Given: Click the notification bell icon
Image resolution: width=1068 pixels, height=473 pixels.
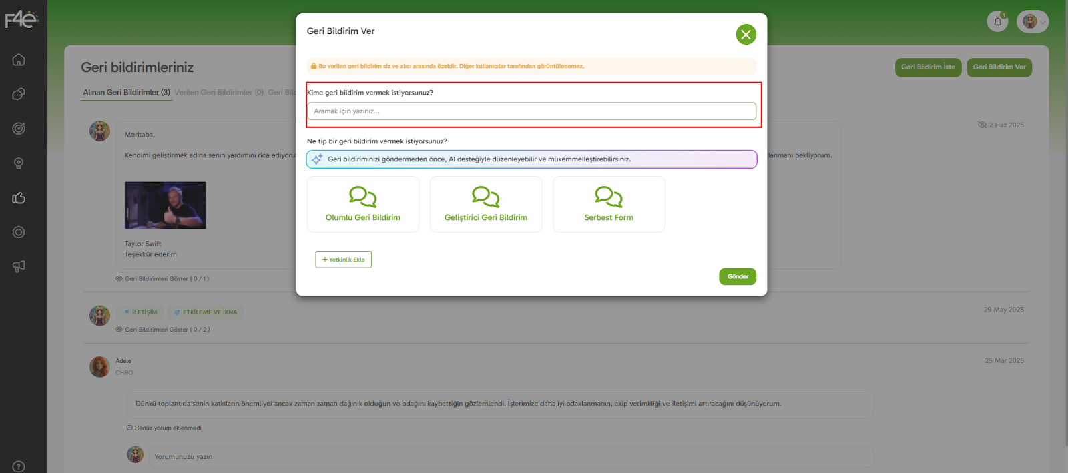Looking at the screenshot, I should coord(997,21).
